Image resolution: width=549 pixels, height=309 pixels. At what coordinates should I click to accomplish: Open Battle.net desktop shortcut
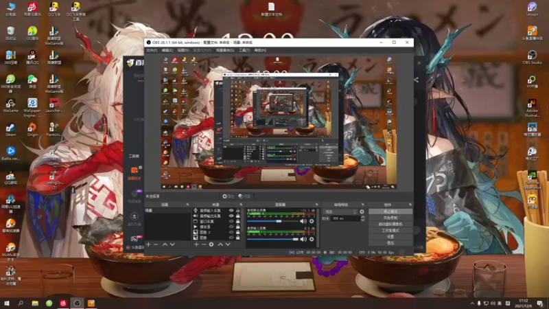coord(10,154)
